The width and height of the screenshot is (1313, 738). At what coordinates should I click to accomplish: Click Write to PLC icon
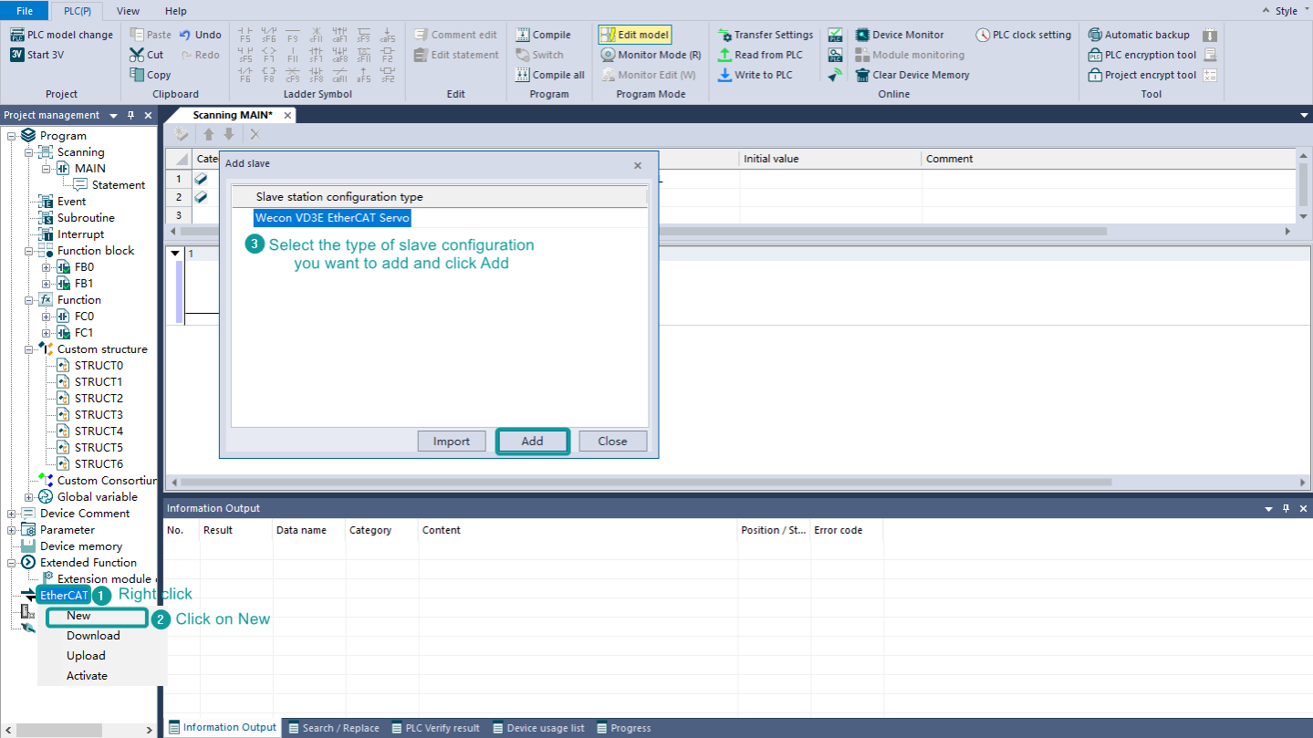click(724, 75)
